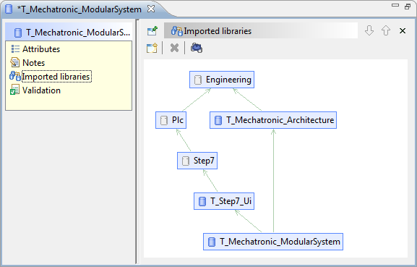Screen dimensions: 417x267
Task: Maximize the editor pane
Action: click(x=407, y=6)
